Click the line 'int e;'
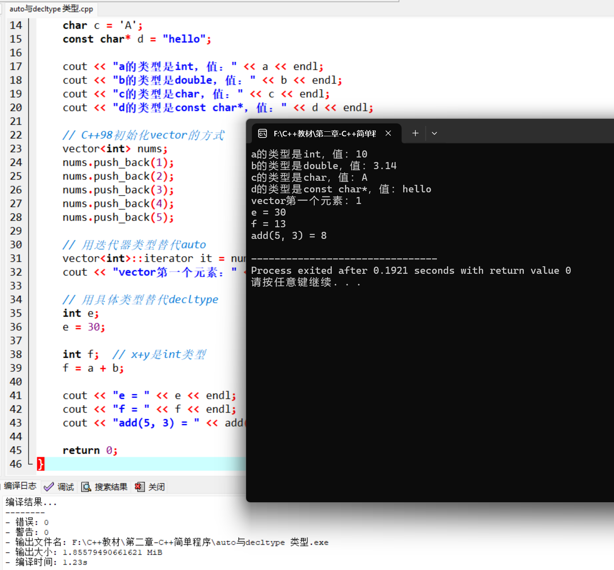 click(81, 313)
